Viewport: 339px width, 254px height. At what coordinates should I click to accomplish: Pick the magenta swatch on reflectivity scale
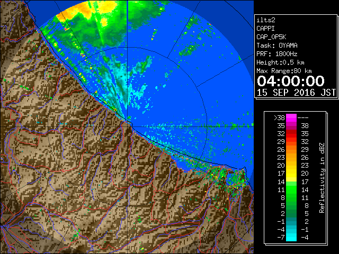click(x=291, y=118)
